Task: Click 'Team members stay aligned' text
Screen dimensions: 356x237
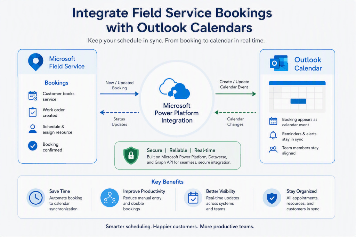Action: click(x=300, y=150)
